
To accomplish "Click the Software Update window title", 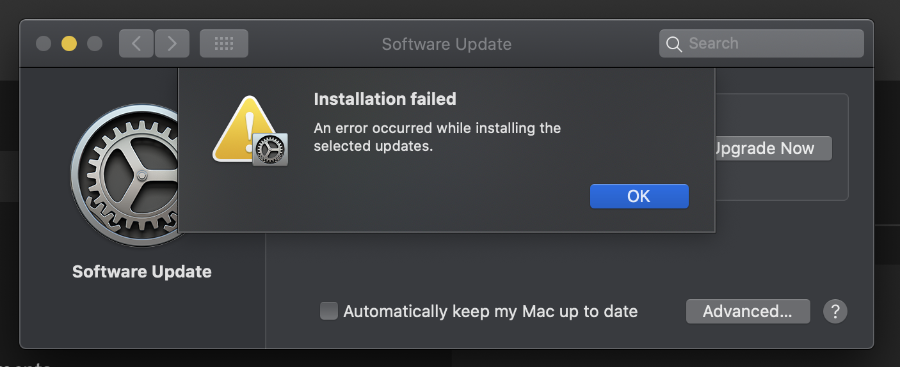I will click(x=446, y=44).
